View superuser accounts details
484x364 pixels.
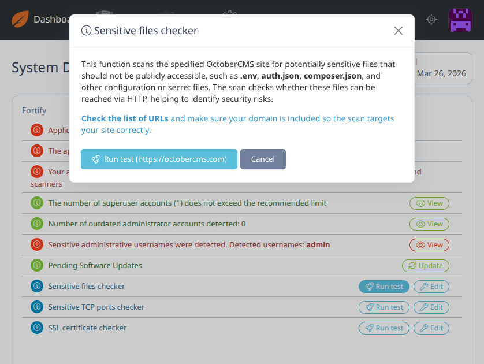pyautogui.click(x=429, y=203)
